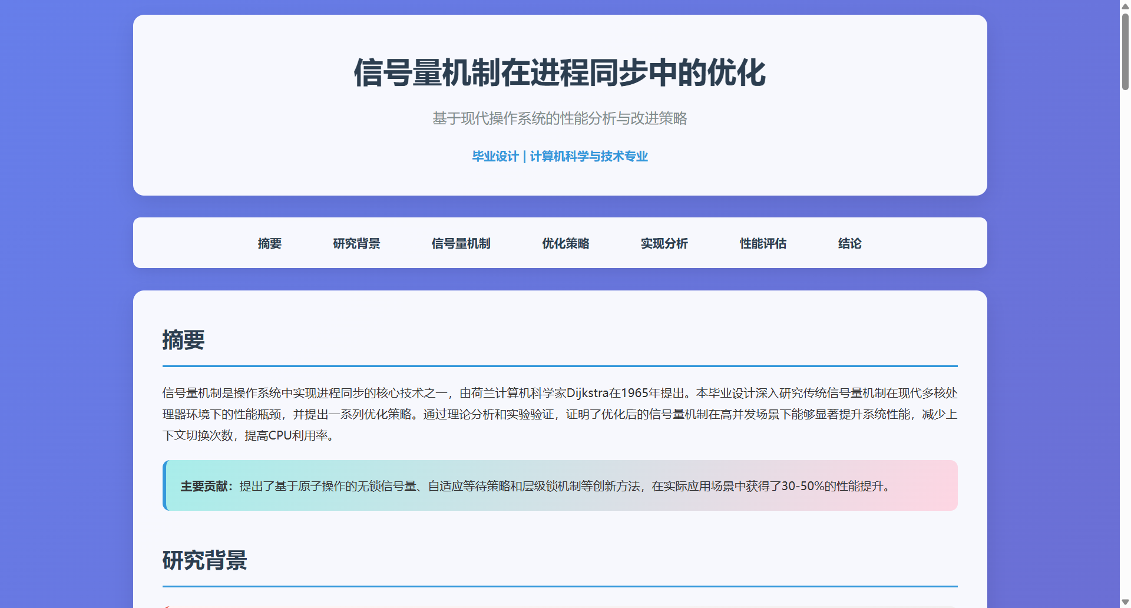
Task: Click the scrollbar up arrow
Action: [x=1125, y=5]
